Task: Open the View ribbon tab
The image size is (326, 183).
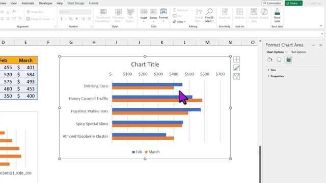Action: [x=14, y=4]
